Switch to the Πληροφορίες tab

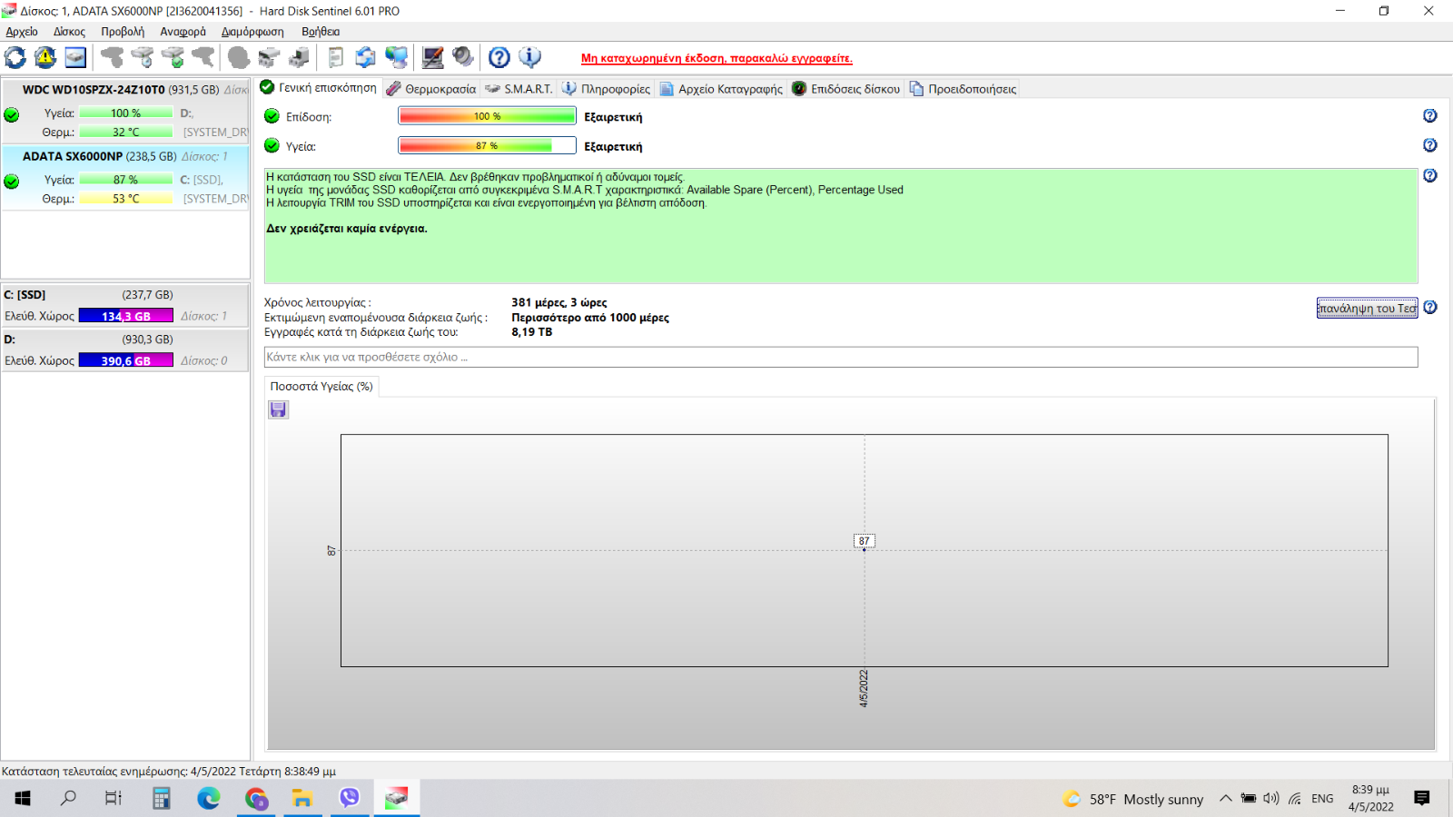coord(606,89)
